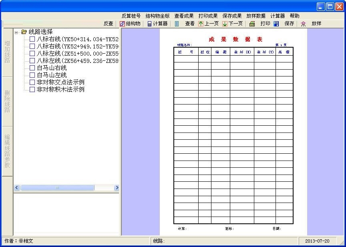Select the 白马山右线 tree row text
The image size is (346, 247).
[x=52, y=68]
